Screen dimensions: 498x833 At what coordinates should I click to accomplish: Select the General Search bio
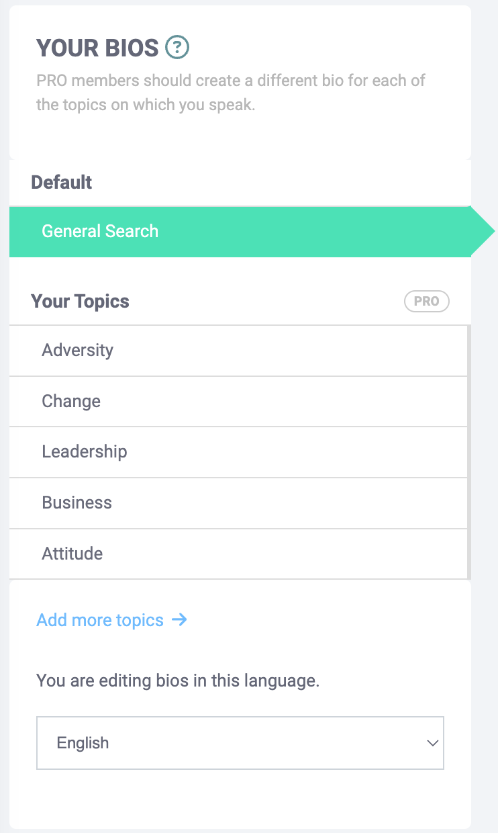tap(240, 232)
